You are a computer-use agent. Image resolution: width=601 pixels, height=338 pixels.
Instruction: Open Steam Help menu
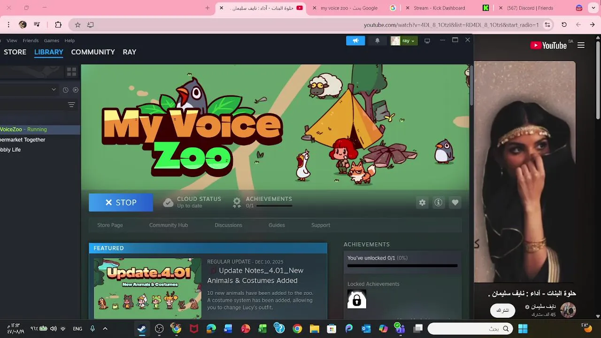(69, 41)
